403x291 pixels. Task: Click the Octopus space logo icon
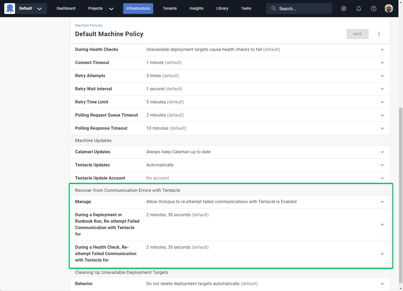click(10, 8)
